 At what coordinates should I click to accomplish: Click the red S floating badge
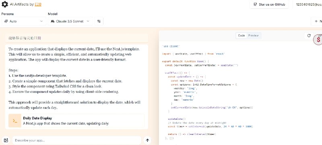pyautogui.click(x=318, y=40)
